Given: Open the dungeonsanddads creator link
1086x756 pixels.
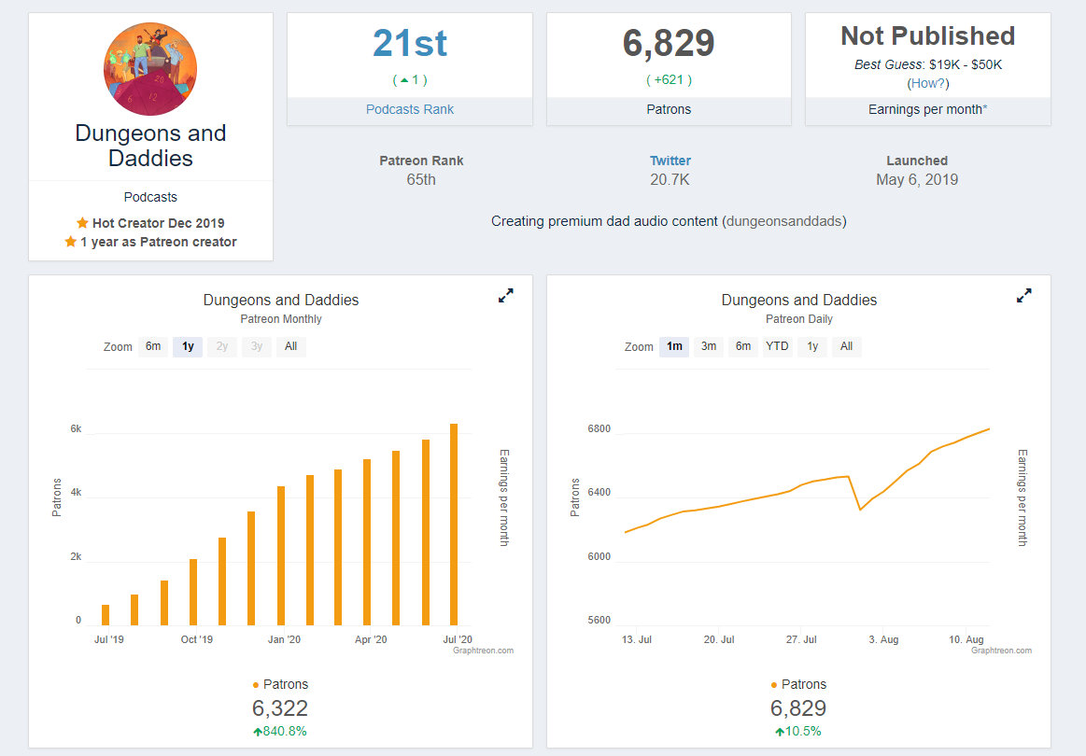Looking at the screenshot, I should click(784, 221).
